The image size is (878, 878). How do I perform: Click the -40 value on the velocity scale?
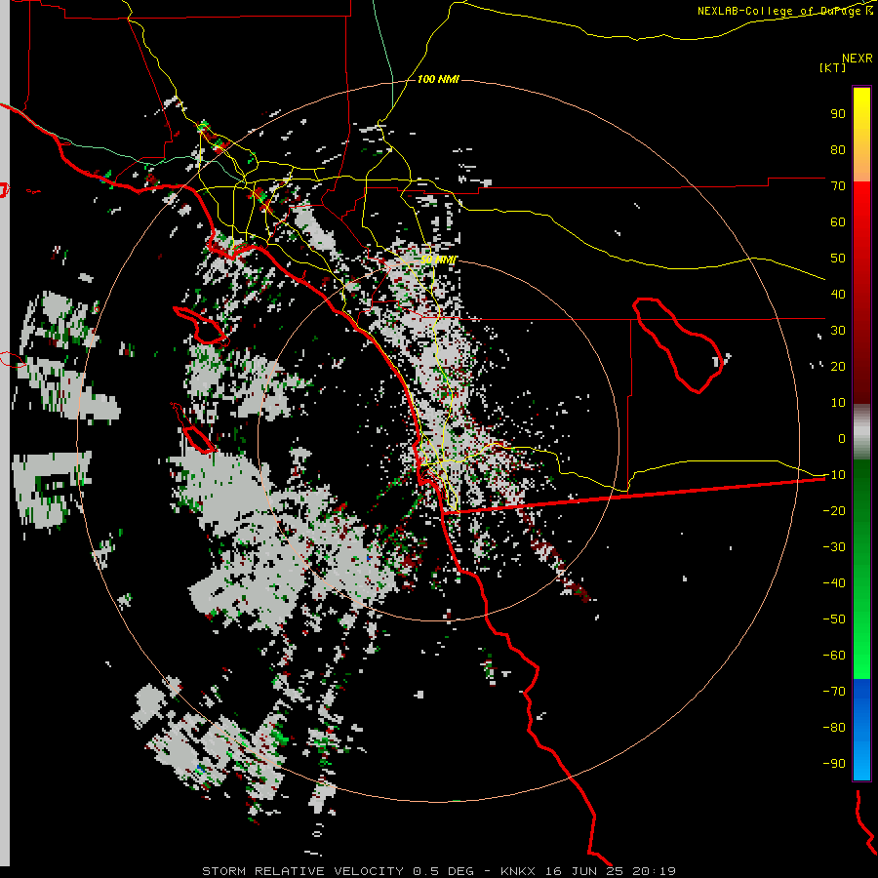point(834,583)
